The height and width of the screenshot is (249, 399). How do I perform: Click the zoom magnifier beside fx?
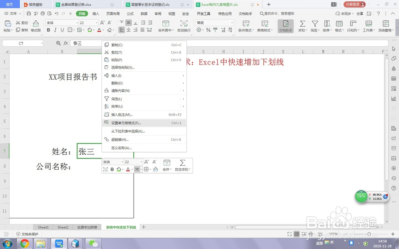[x=58, y=43]
